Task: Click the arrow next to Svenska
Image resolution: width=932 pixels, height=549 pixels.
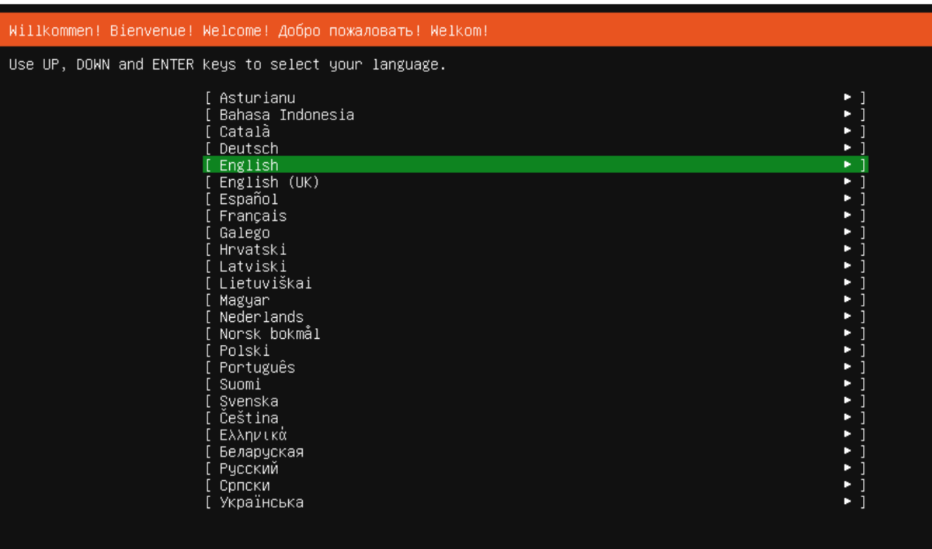Action: [x=848, y=402]
